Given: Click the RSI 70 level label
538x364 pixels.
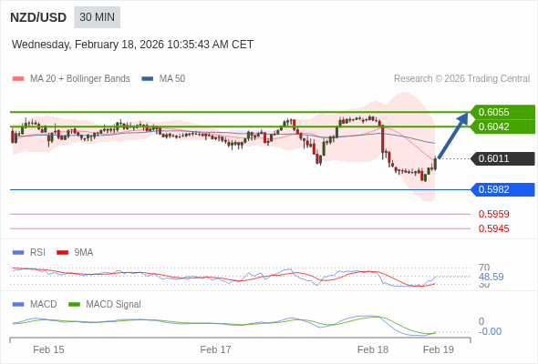Looking at the screenshot, I should (x=484, y=268).
